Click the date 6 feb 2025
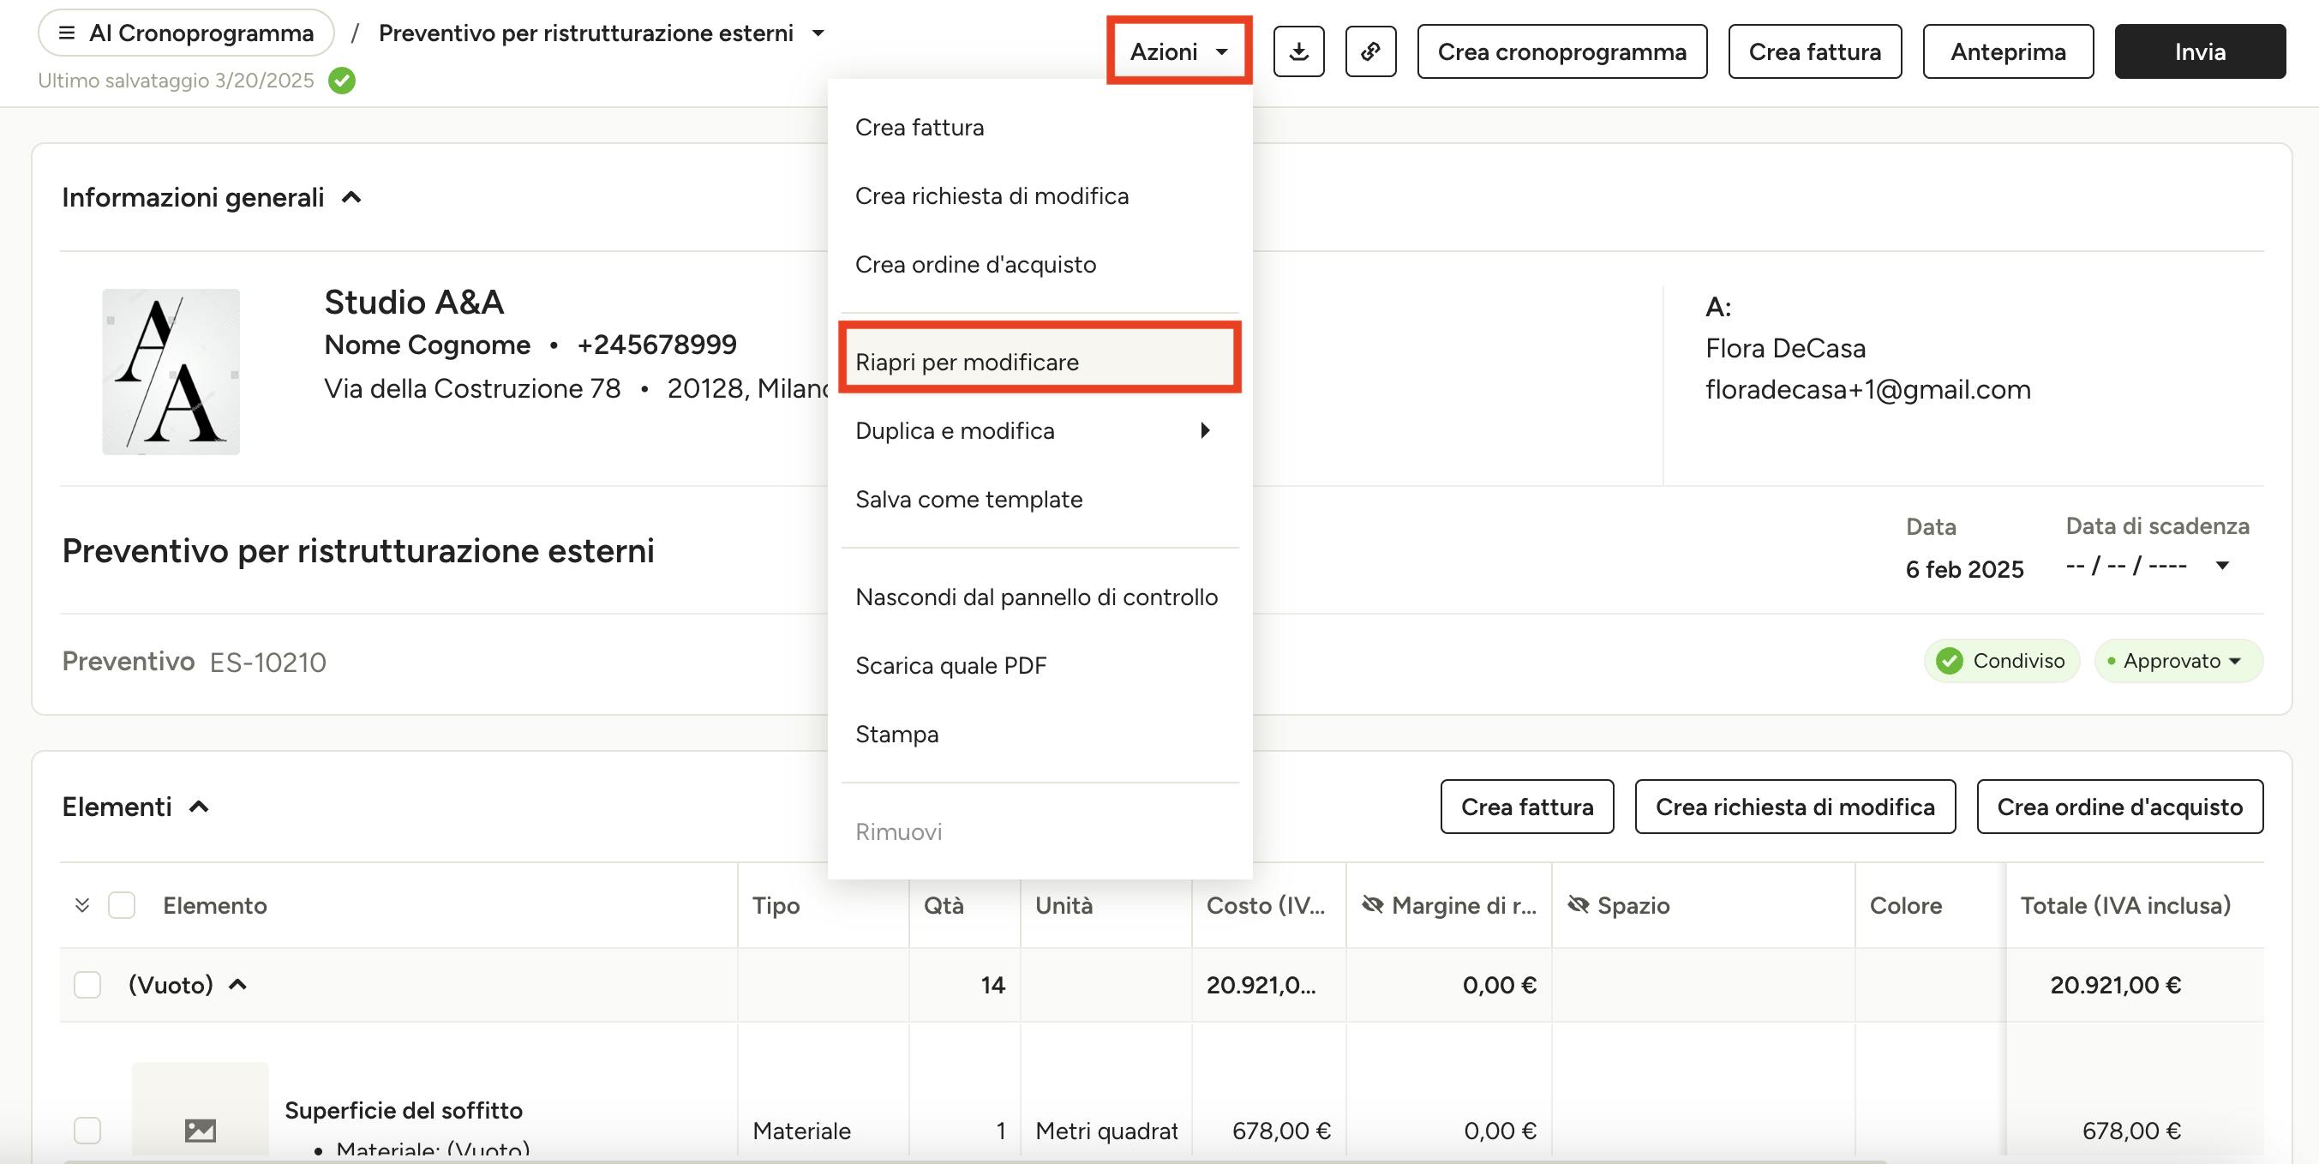The width and height of the screenshot is (2319, 1164). click(1964, 569)
